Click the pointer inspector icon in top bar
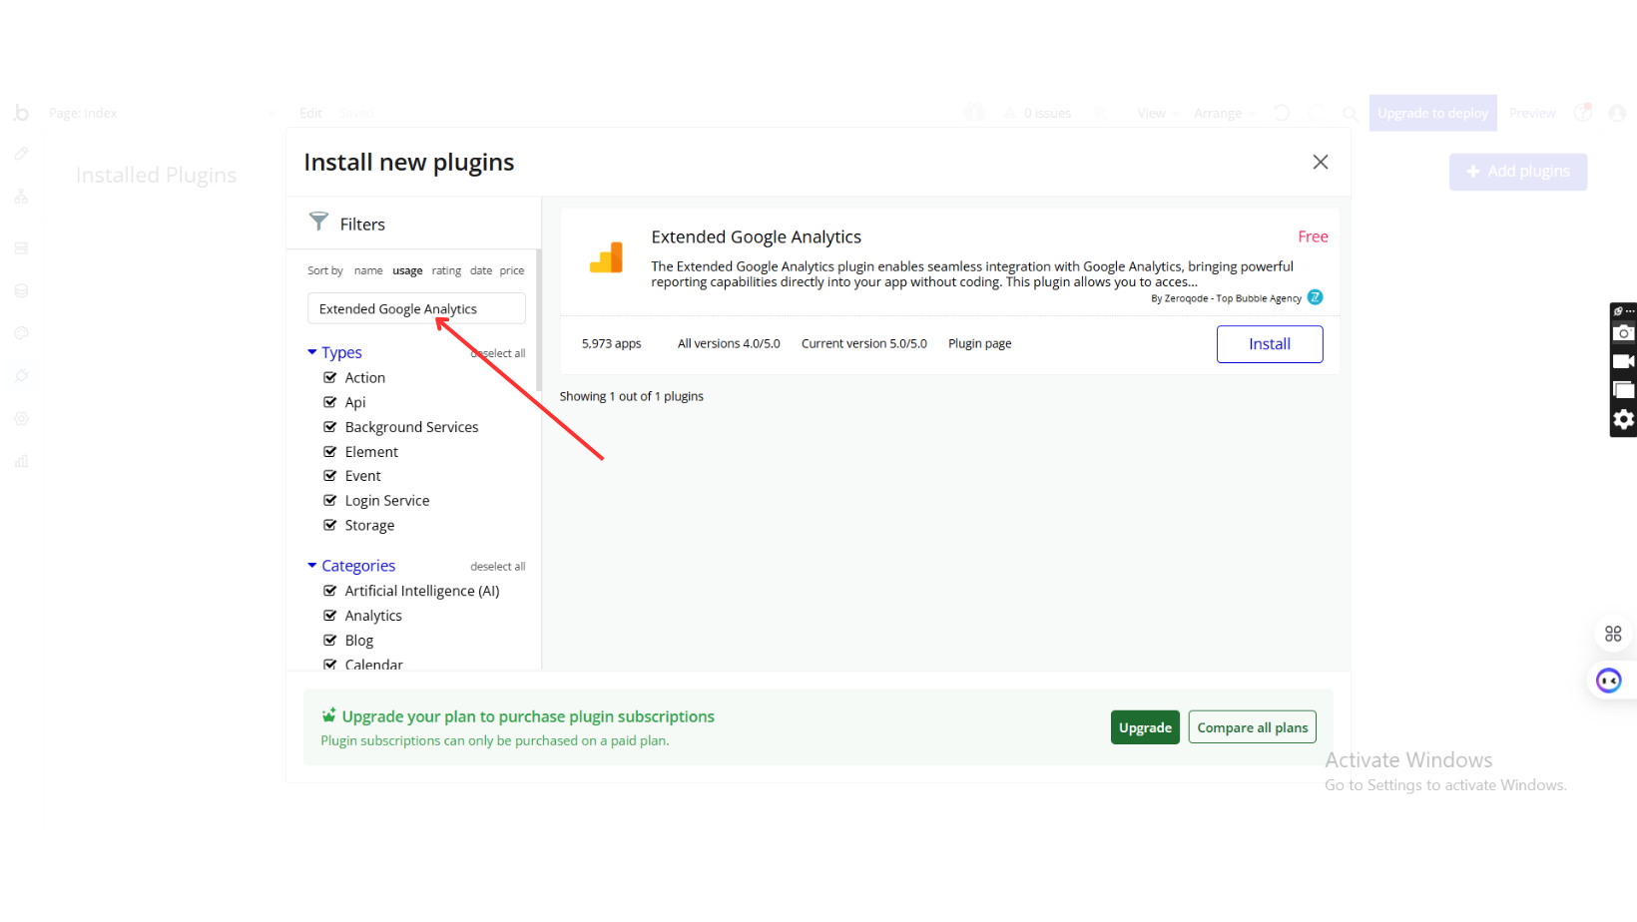 (1100, 113)
